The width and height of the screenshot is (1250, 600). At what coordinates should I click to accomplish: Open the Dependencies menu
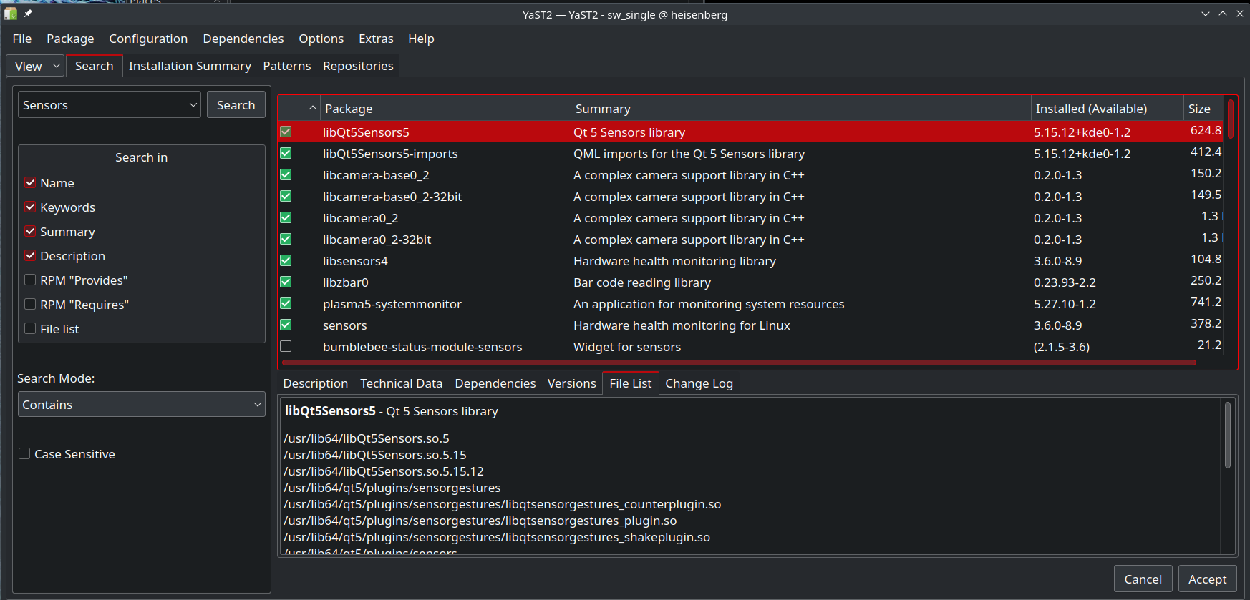tap(243, 39)
